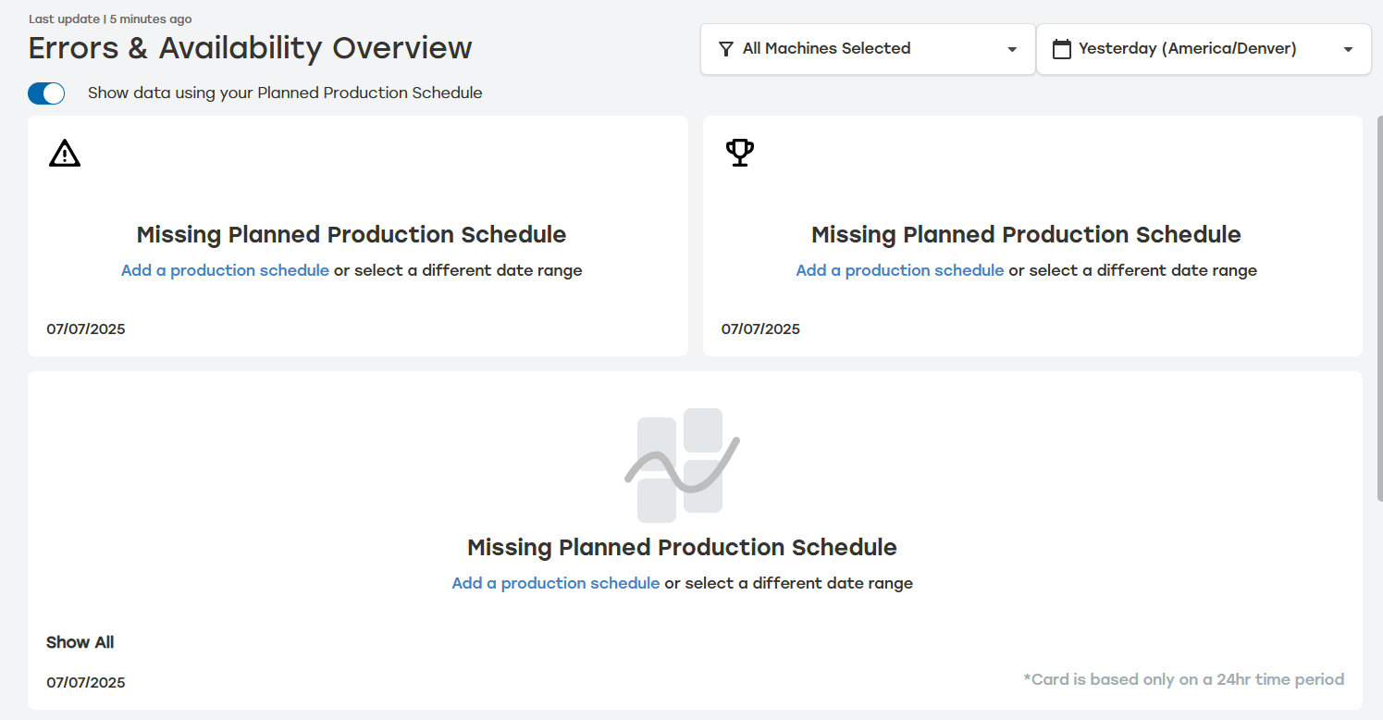Viewport: 1383px width, 720px height.
Task: Click the filter icon in the machines selector
Action: (x=724, y=48)
